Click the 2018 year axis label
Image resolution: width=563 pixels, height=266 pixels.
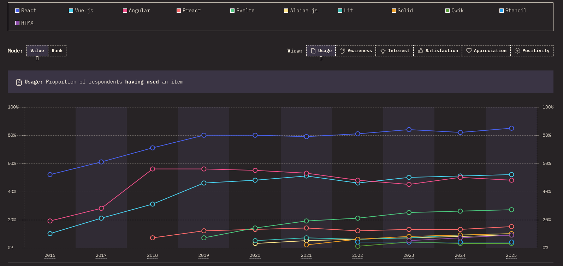point(152,255)
